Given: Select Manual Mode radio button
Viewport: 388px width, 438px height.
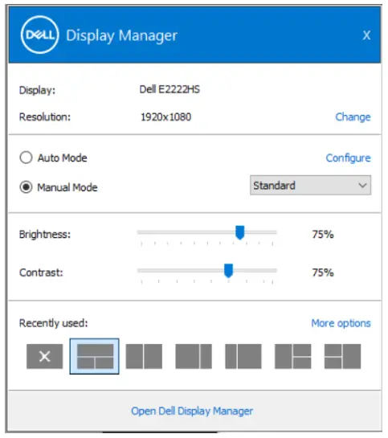Looking at the screenshot, I should [26, 187].
